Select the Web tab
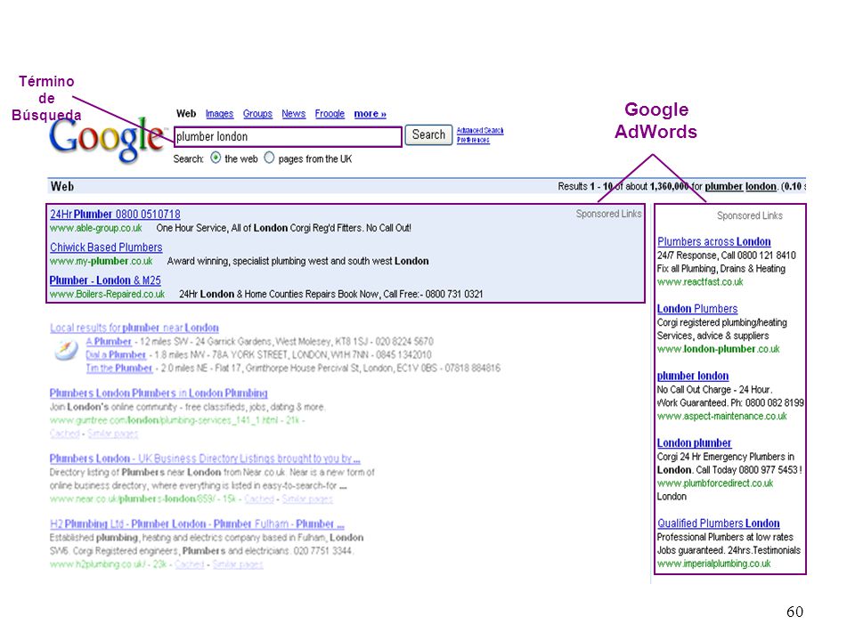The image size is (855, 641). (186, 113)
